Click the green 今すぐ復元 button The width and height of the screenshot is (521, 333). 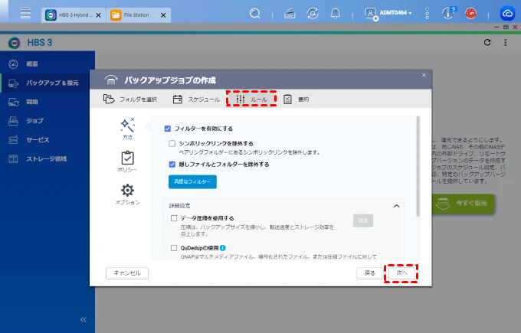pos(464,203)
